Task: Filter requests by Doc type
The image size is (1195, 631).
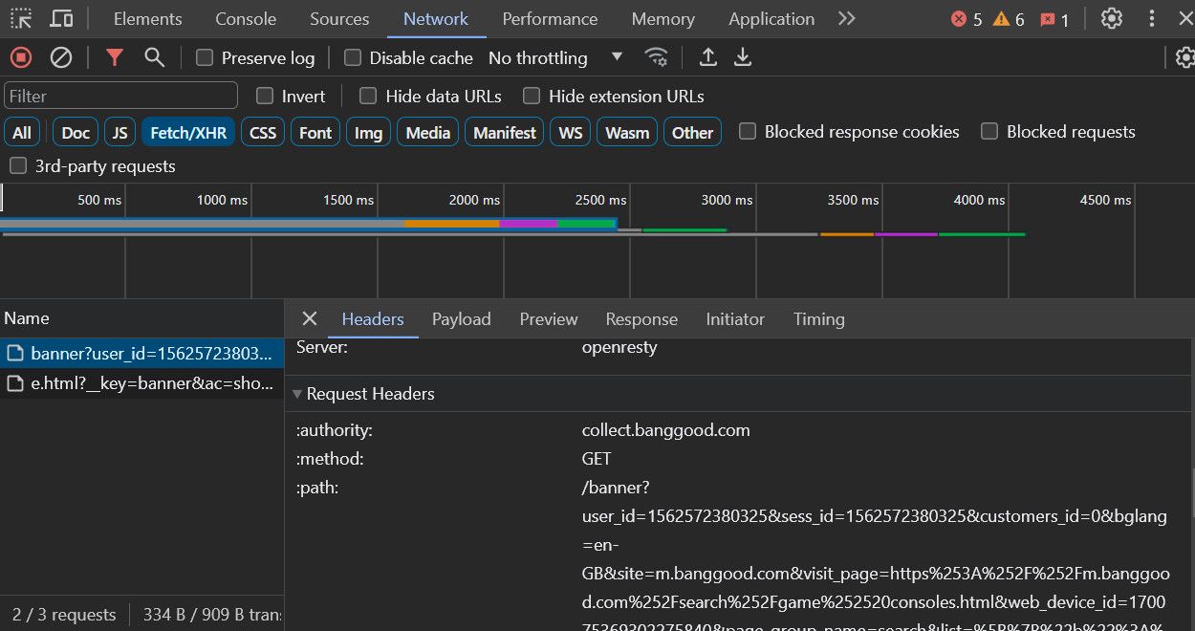Action: pyautogui.click(x=76, y=132)
